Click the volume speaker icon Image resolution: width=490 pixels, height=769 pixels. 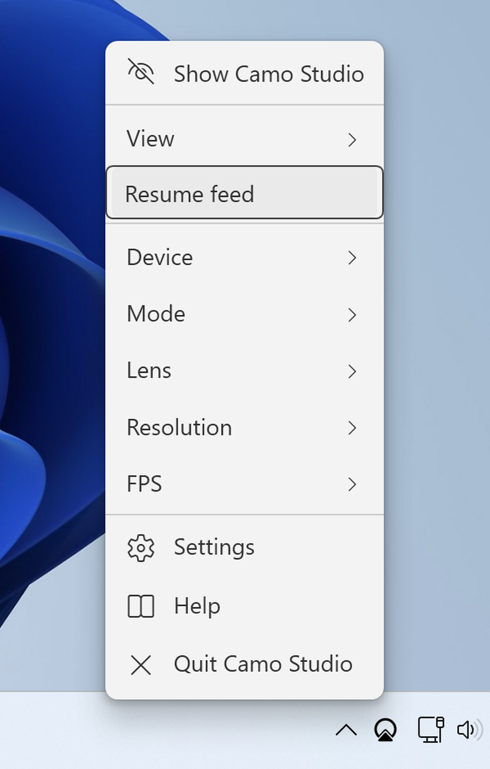[x=467, y=730]
